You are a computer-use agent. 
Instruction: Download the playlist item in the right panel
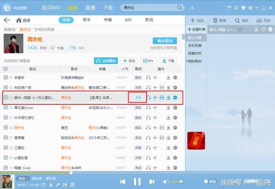pyautogui.click(x=256, y=30)
